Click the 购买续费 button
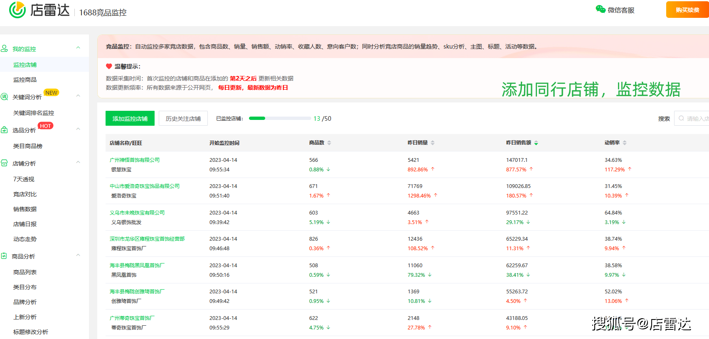 tap(687, 10)
